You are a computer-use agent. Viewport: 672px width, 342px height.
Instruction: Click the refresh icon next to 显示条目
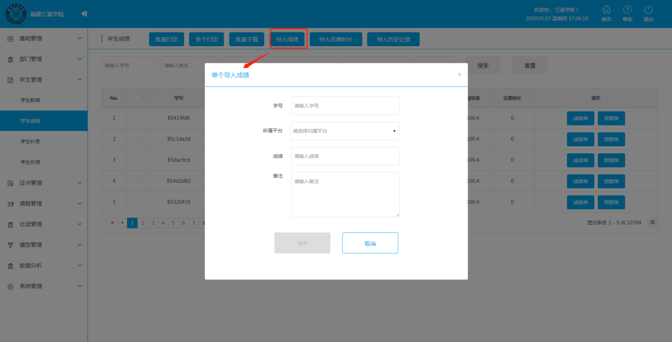click(x=653, y=222)
